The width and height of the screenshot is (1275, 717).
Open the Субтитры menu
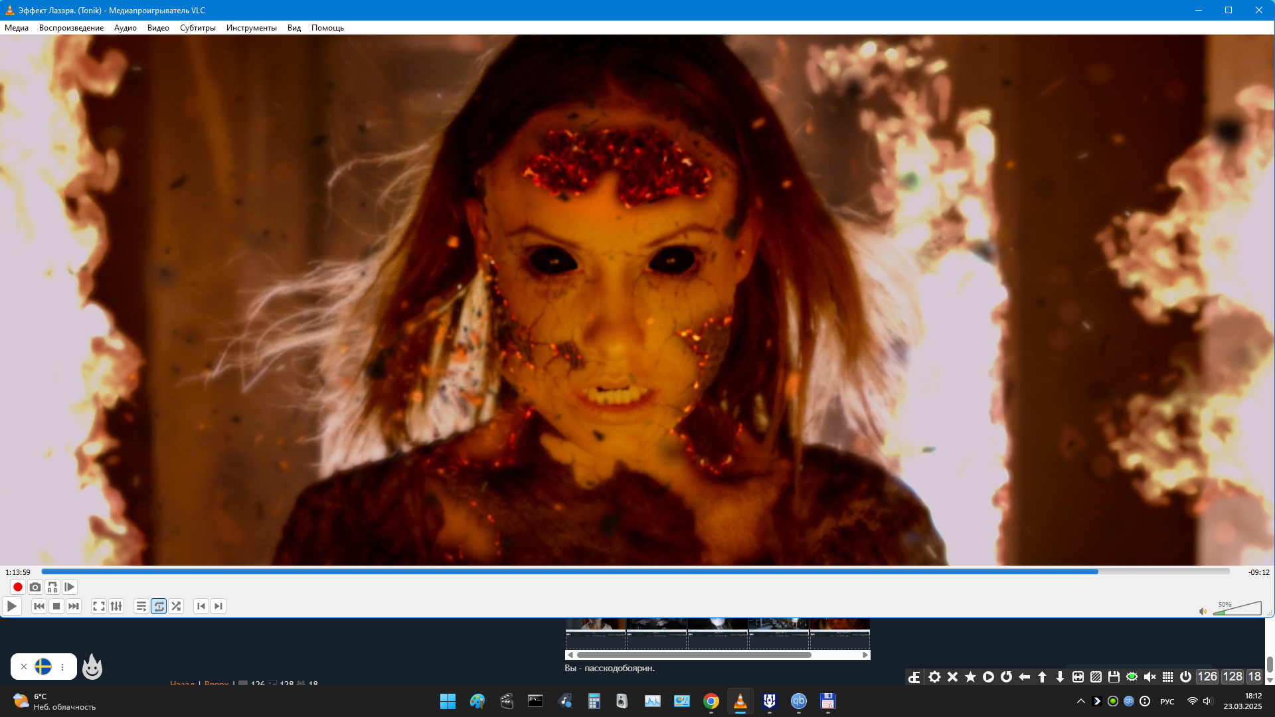coord(198,28)
